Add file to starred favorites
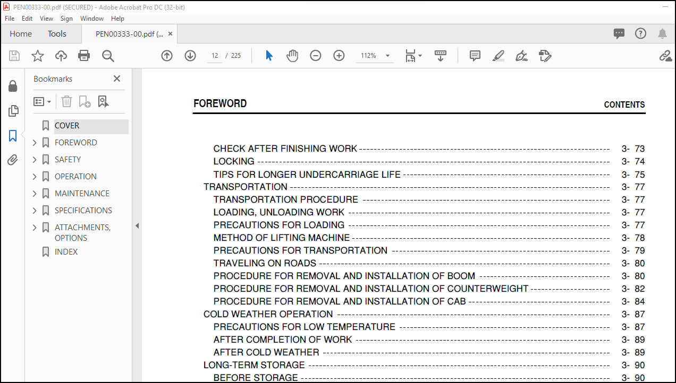The width and height of the screenshot is (676, 383). tap(38, 56)
